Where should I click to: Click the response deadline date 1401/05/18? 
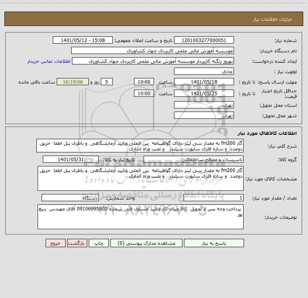[204, 82]
